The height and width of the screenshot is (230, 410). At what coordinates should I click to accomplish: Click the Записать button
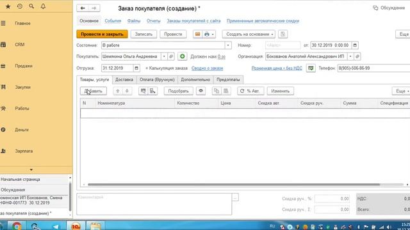[143, 34]
